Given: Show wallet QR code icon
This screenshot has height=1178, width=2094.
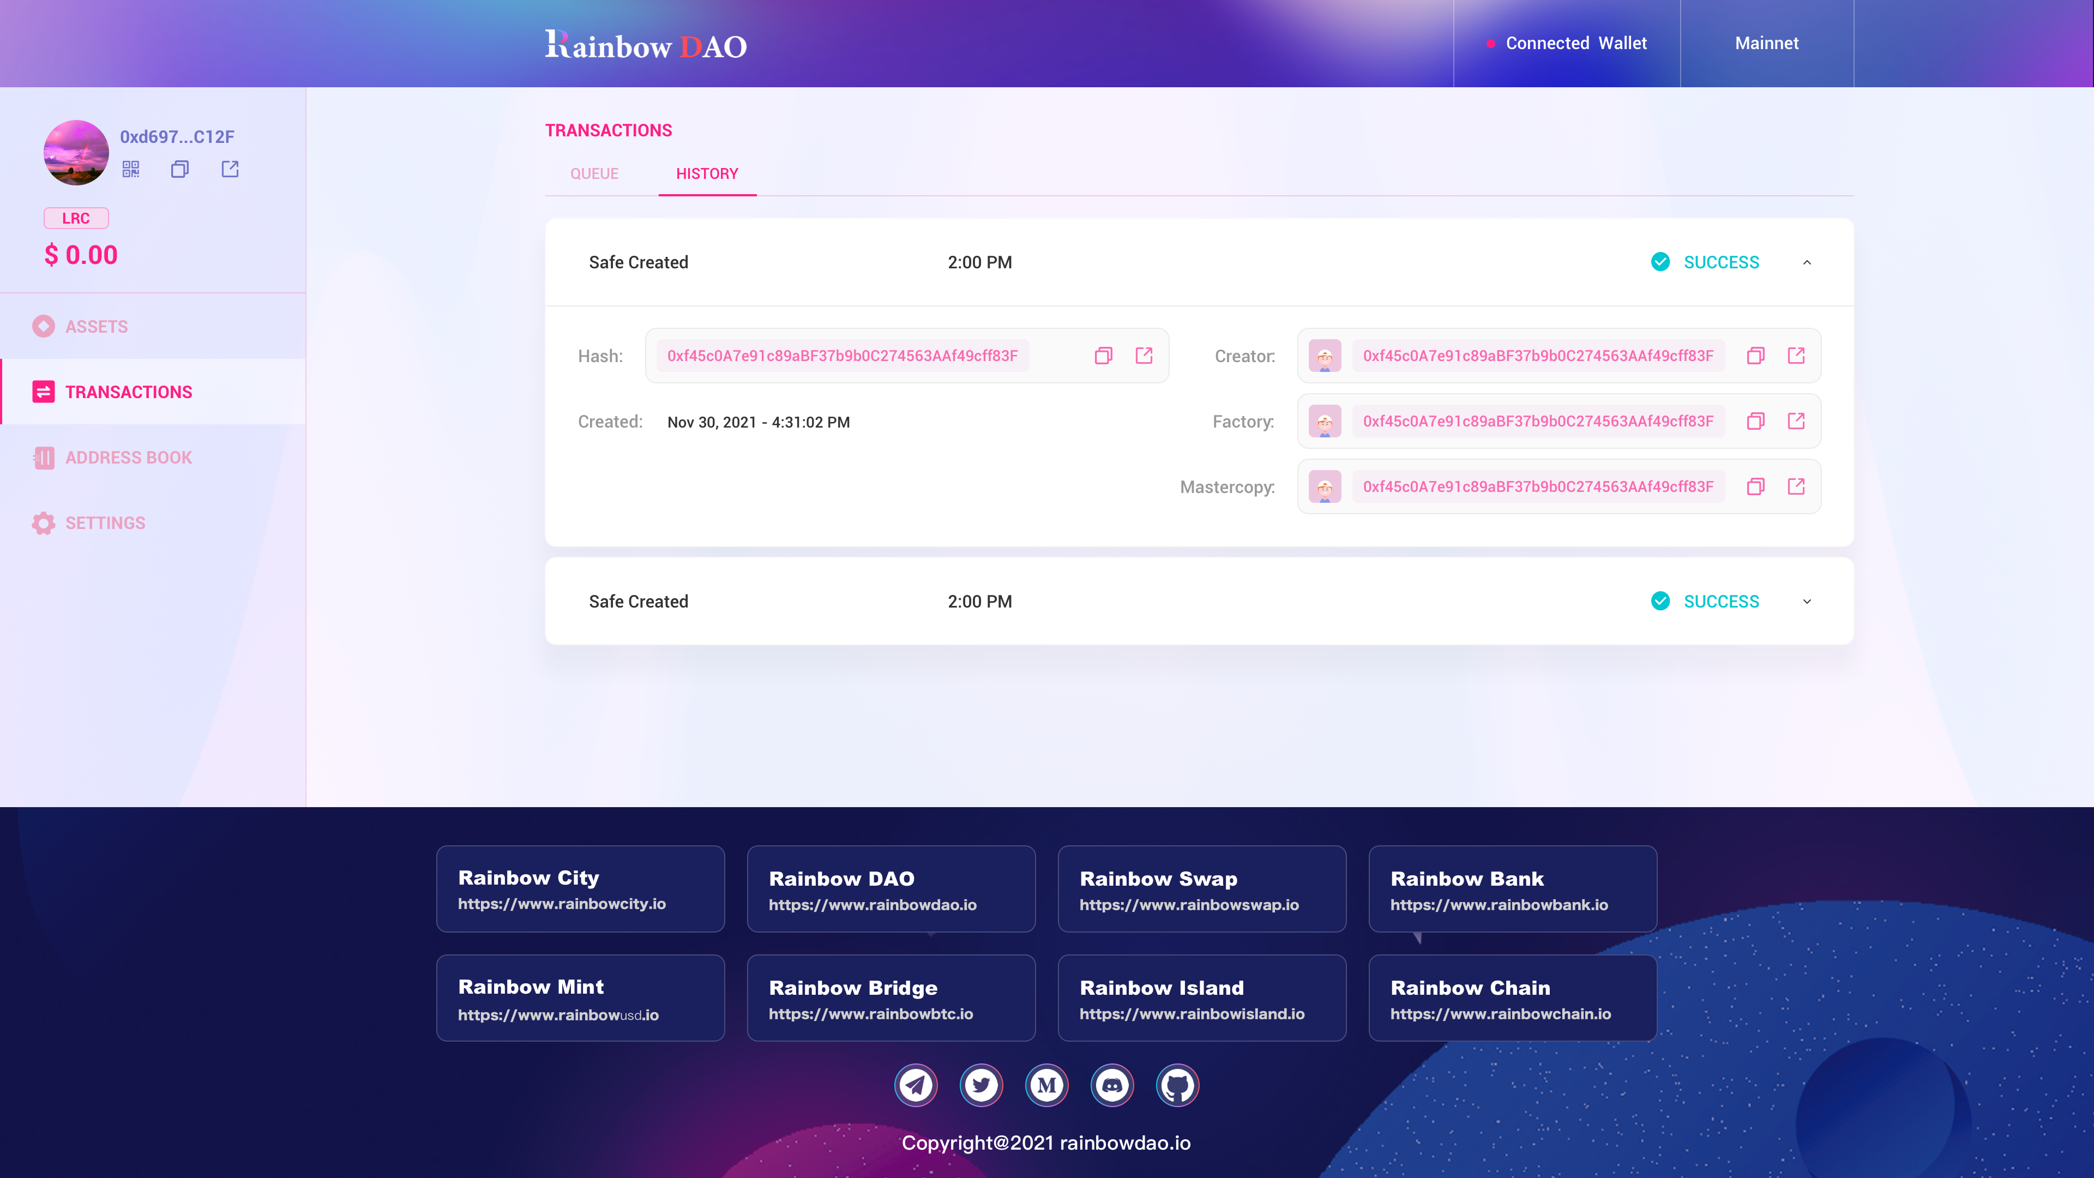Looking at the screenshot, I should [131, 169].
